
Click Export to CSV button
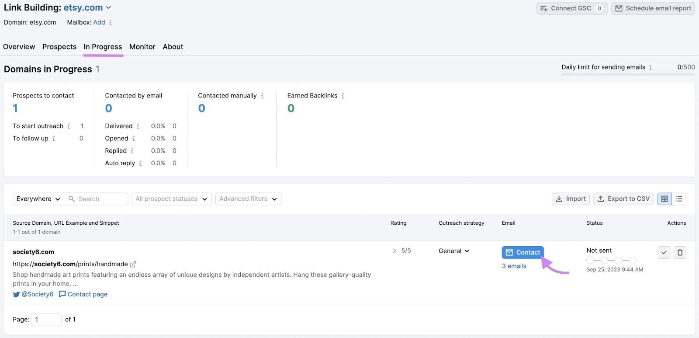(x=623, y=199)
